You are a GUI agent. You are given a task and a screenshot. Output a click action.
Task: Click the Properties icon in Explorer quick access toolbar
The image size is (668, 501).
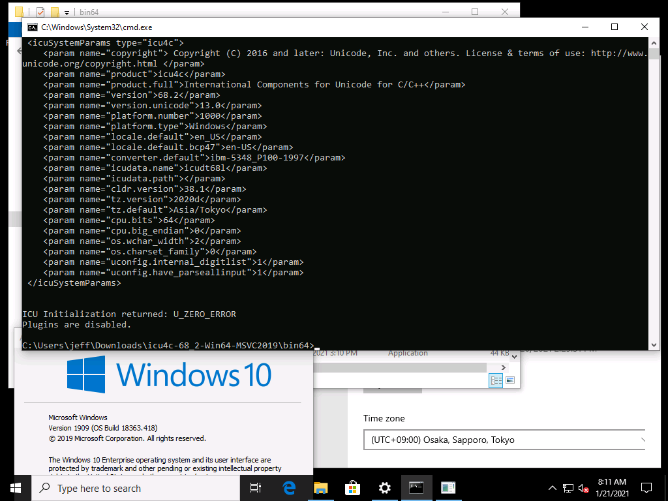click(x=40, y=12)
